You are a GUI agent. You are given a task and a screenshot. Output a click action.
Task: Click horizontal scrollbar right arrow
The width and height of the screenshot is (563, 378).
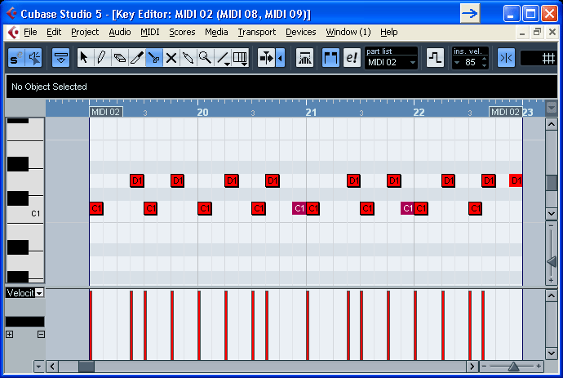pos(472,367)
